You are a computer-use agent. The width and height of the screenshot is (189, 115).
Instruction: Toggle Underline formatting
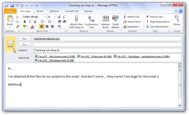35,21
